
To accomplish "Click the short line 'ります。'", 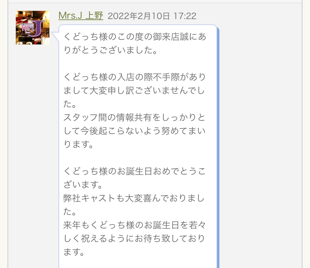I will click(x=78, y=144).
